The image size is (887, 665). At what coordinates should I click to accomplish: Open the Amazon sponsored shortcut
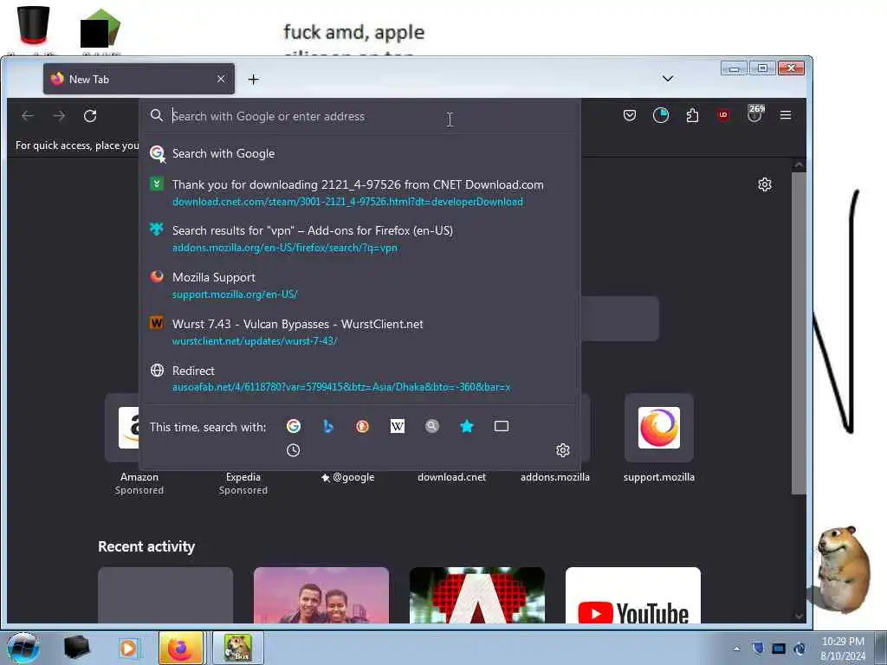coord(139,444)
